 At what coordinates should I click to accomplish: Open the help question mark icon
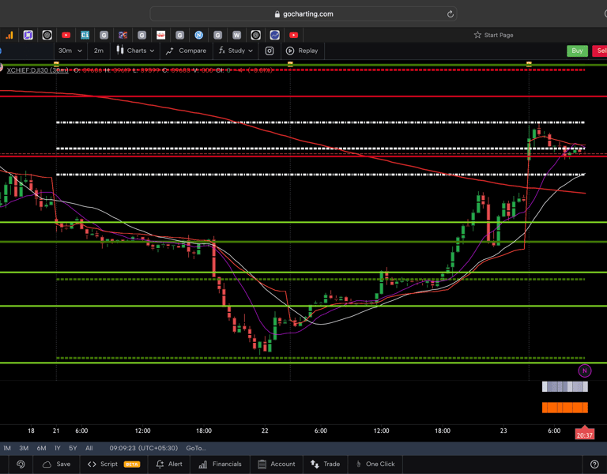[x=594, y=464]
